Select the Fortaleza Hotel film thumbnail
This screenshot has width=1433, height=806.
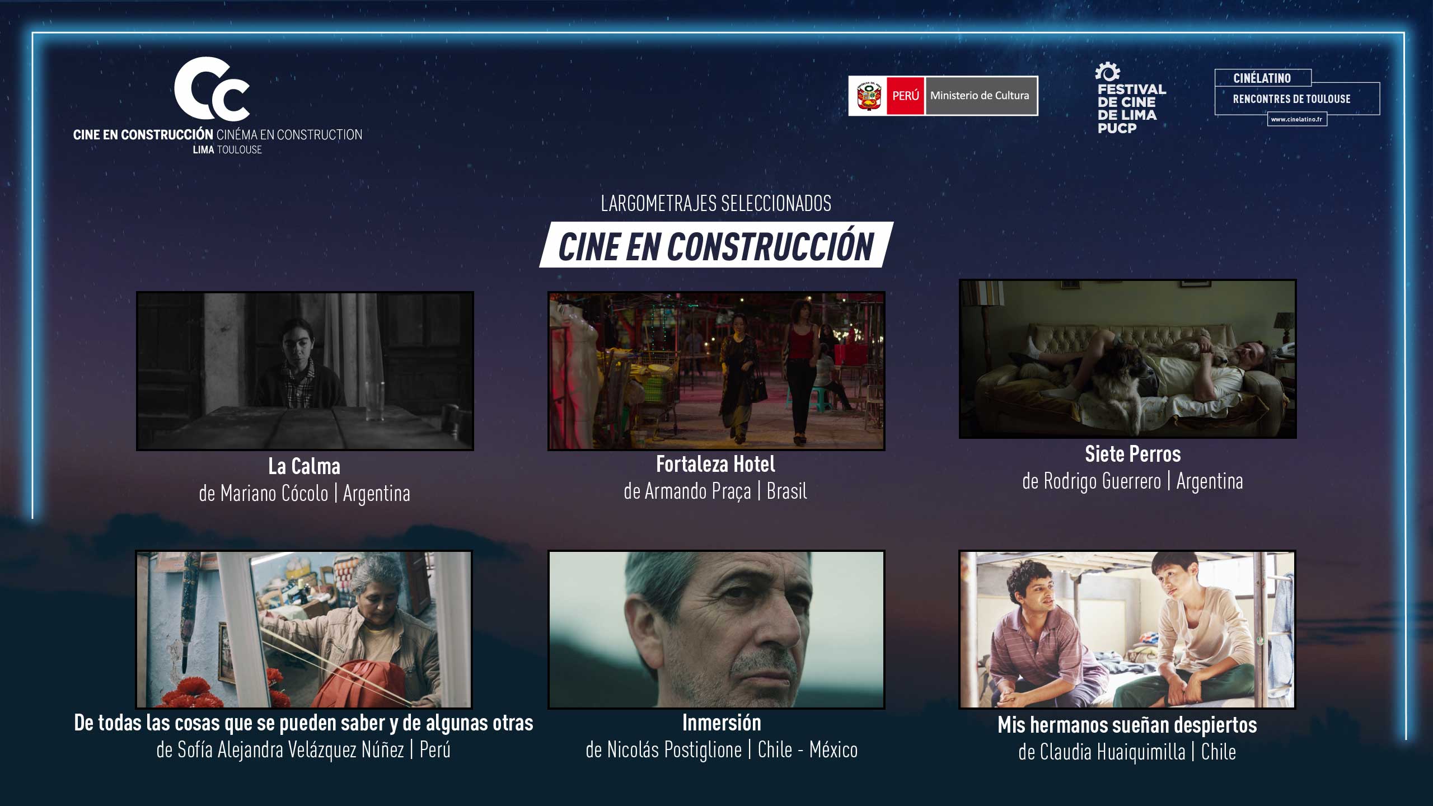716,371
